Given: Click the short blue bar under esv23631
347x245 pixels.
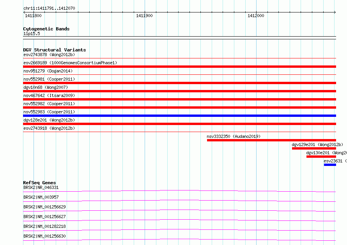Looking at the screenshot, I should [330, 165].
